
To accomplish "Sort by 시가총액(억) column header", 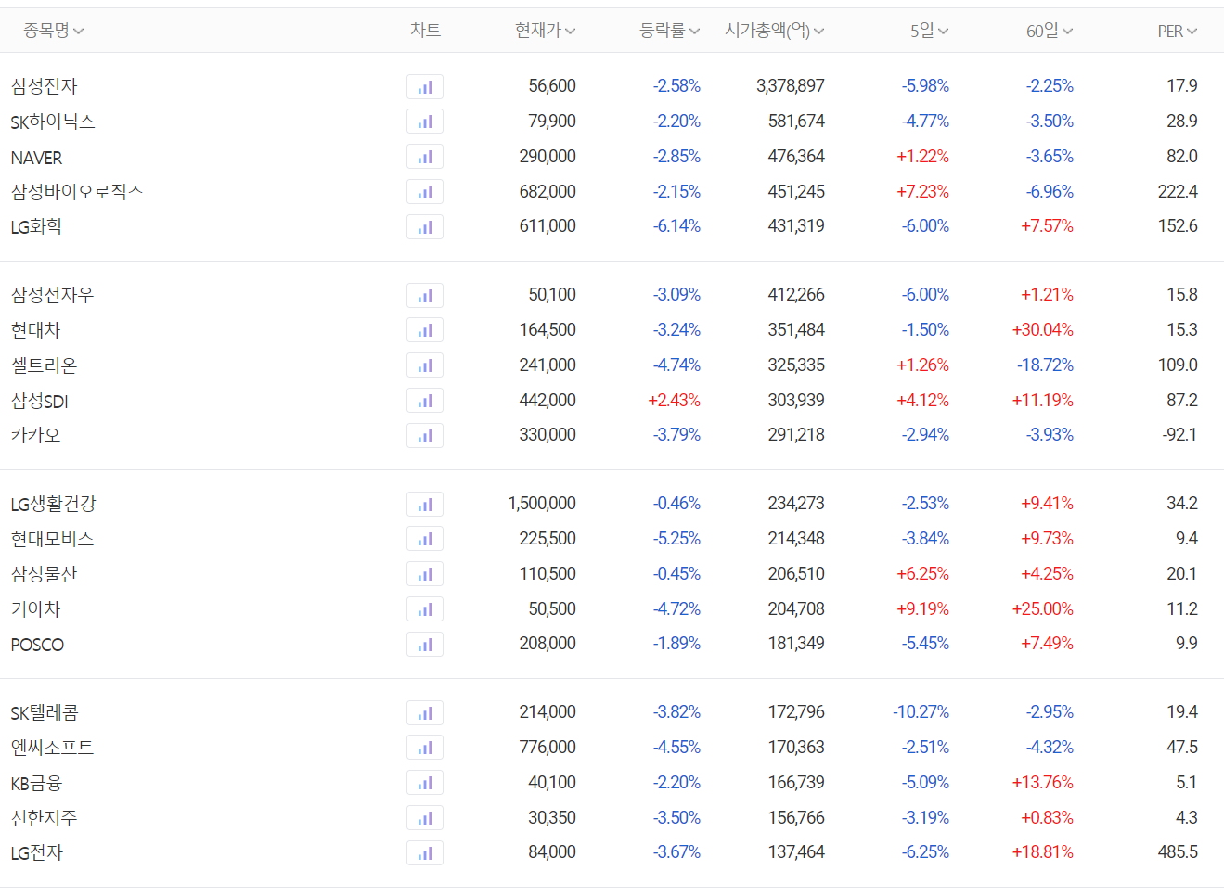I will 775,31.
